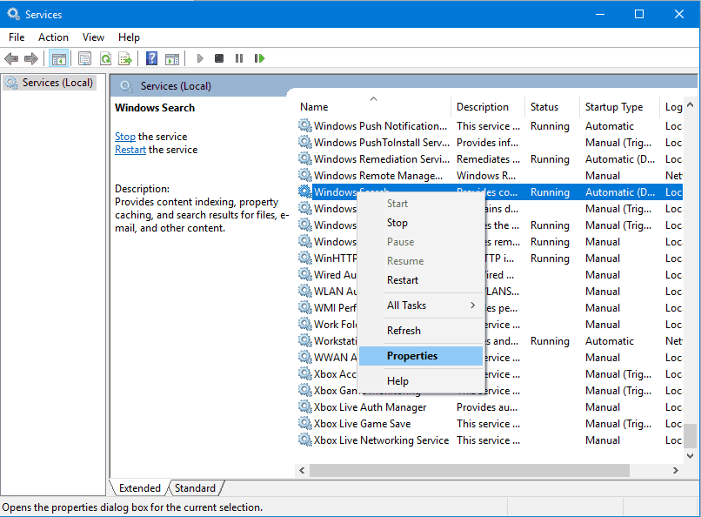
Task: Click the horizontal scrollbar left arrow
Action: pos(302,470)
